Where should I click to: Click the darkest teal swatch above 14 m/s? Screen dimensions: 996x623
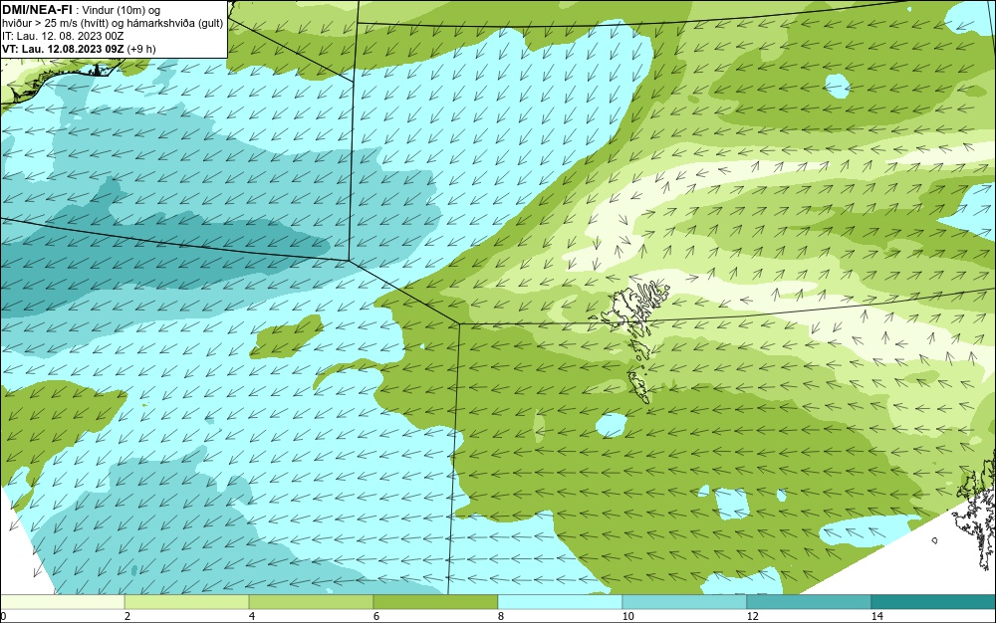(x=934, y=601)
